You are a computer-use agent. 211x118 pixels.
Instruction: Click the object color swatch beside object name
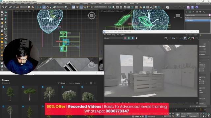coord(210,15)
